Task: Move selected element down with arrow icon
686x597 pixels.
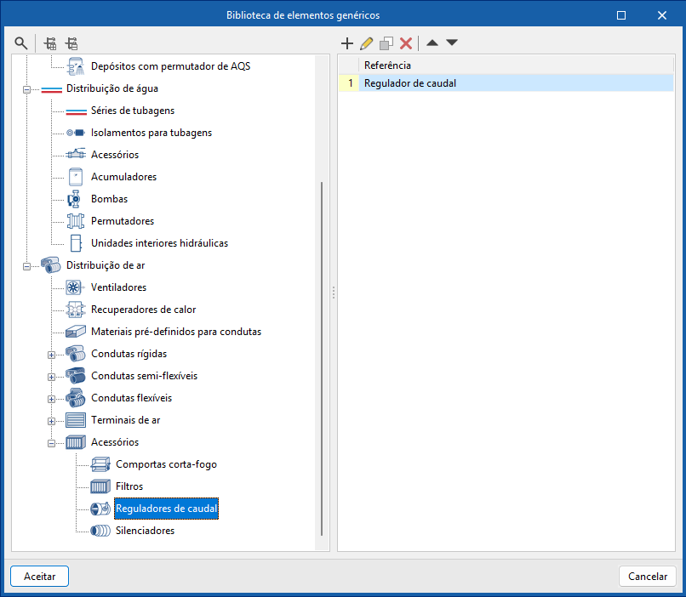Action: [452, 43]
